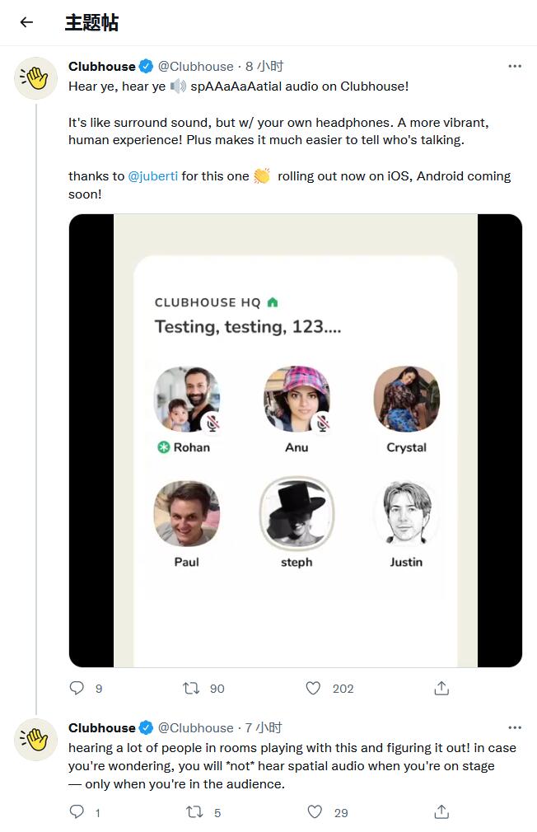Click the 7 小时 timestamp link
The width and height of the screenshot is (537, 832).
point(263,727)
